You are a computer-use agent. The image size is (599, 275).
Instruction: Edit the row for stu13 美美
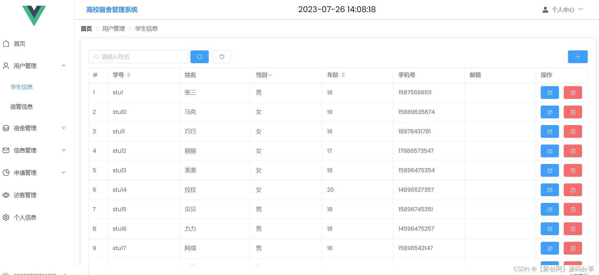tap(550, 170)
